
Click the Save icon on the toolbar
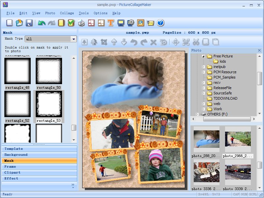tap(30, 23)
